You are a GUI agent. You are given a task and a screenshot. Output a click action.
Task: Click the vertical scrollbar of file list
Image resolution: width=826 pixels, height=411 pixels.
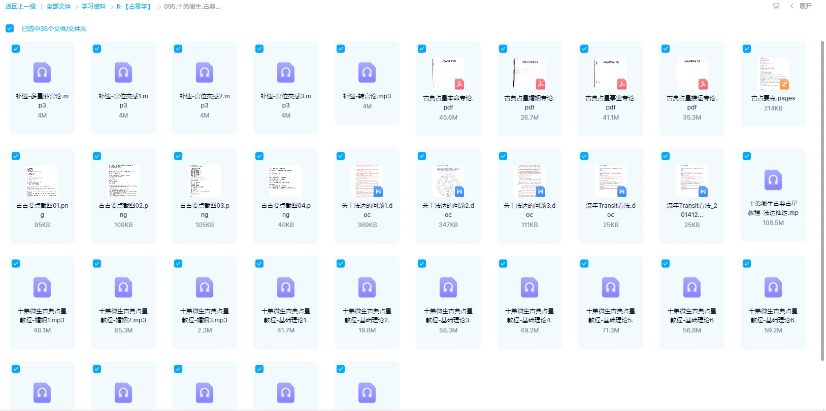[x=822, y=201]
